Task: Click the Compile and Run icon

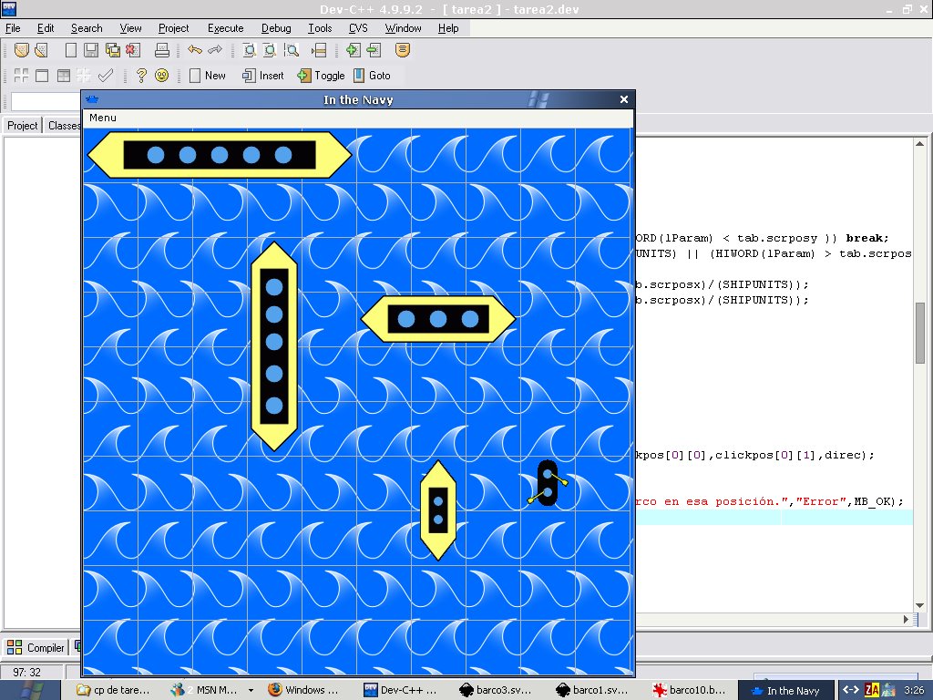Action: pos(64,75)
